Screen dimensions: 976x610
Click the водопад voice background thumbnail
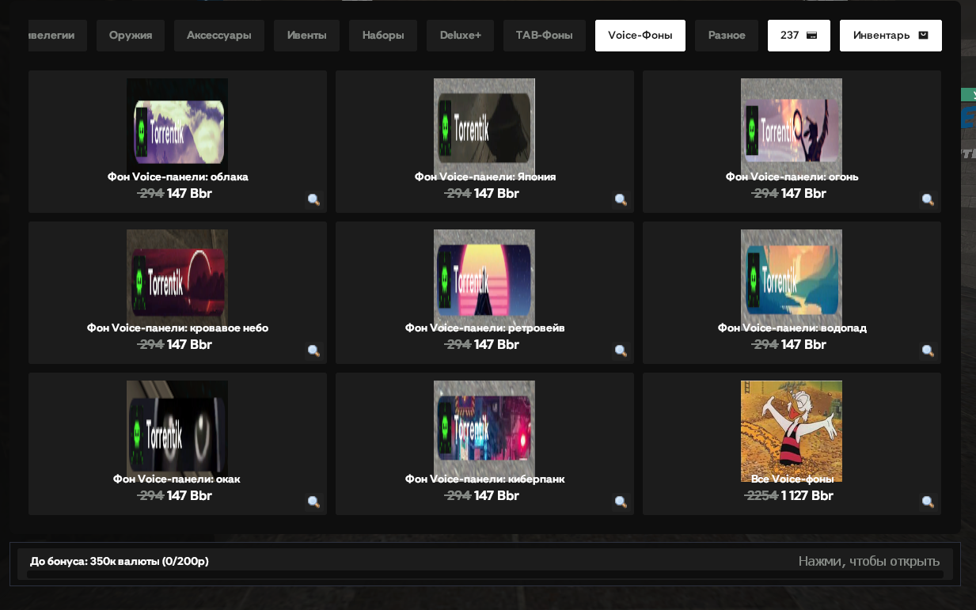coord(792,280)
